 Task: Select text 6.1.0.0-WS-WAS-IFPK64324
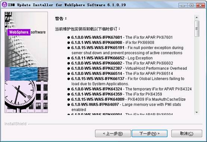click(96, 89)
